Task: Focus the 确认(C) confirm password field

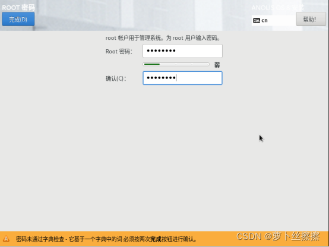Action: coord(182,78)
